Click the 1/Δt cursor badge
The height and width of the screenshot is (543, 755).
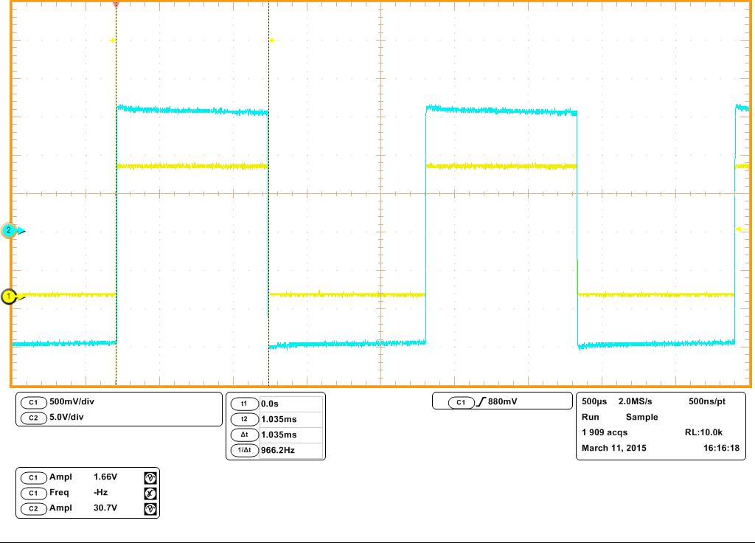click(244, 450)
